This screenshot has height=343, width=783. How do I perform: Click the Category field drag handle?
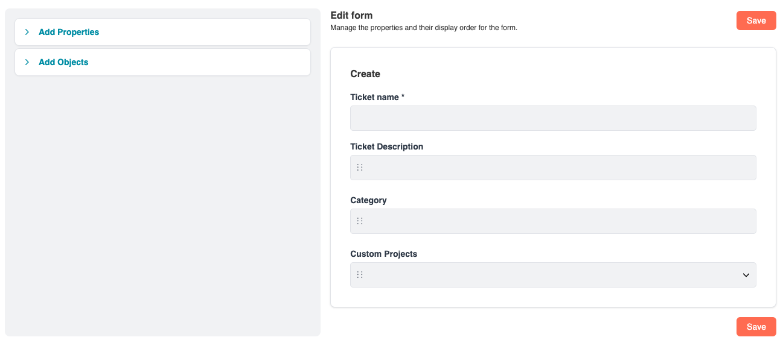pyautogui.click(x=360, y=221)
